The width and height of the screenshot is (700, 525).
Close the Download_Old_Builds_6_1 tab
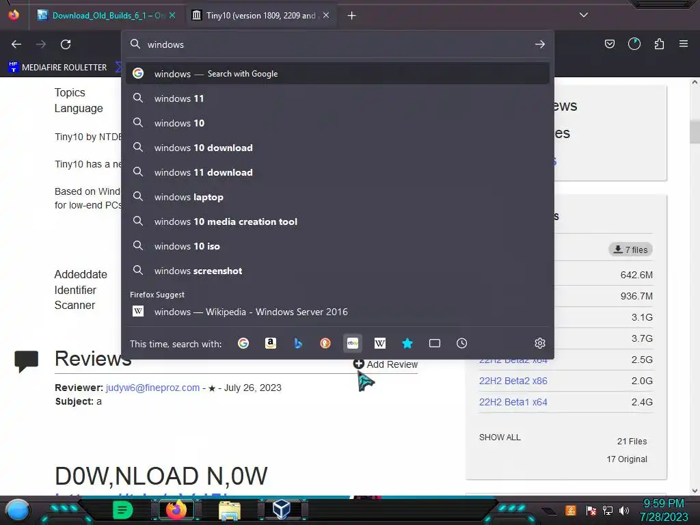(172, 15)
